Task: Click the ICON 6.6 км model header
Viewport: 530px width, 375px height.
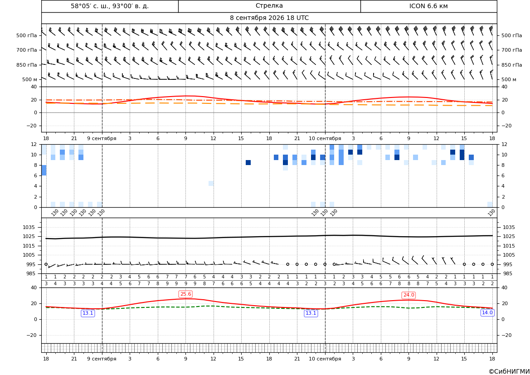Action: pyautogui.click(x=428, y=6)
